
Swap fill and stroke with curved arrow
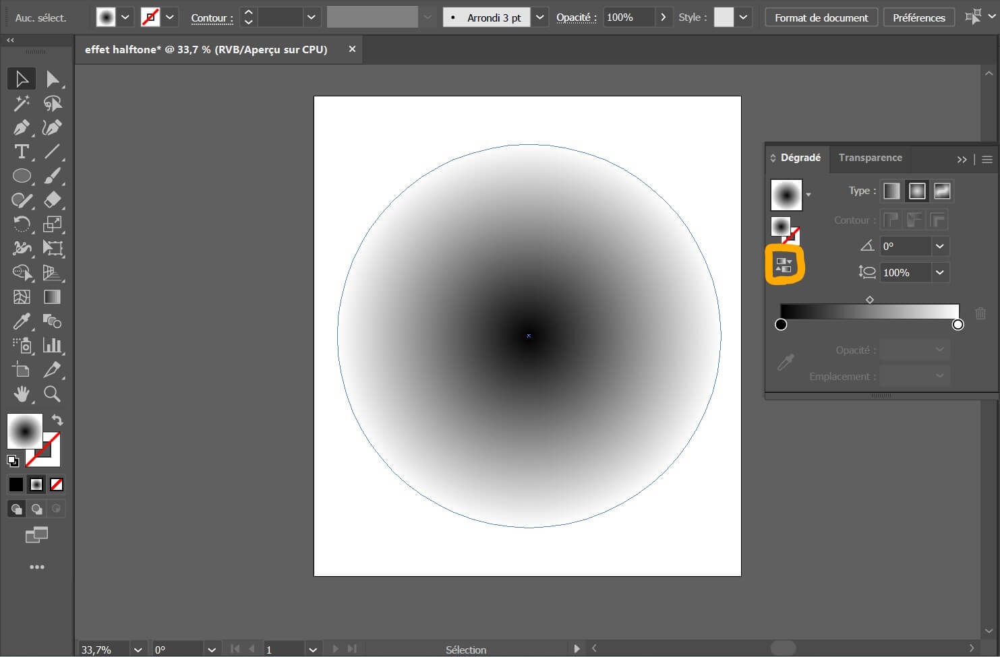[x=57, y=420]
